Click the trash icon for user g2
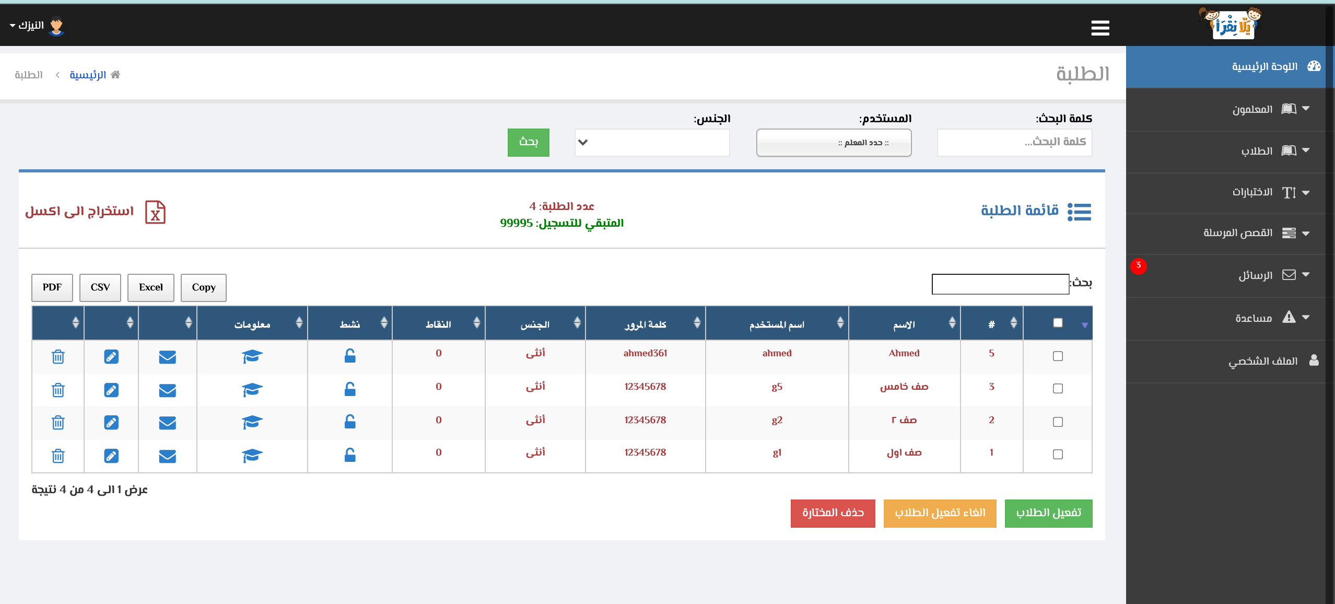This screenshot has height=604, width=1335. tap(58, 423)
